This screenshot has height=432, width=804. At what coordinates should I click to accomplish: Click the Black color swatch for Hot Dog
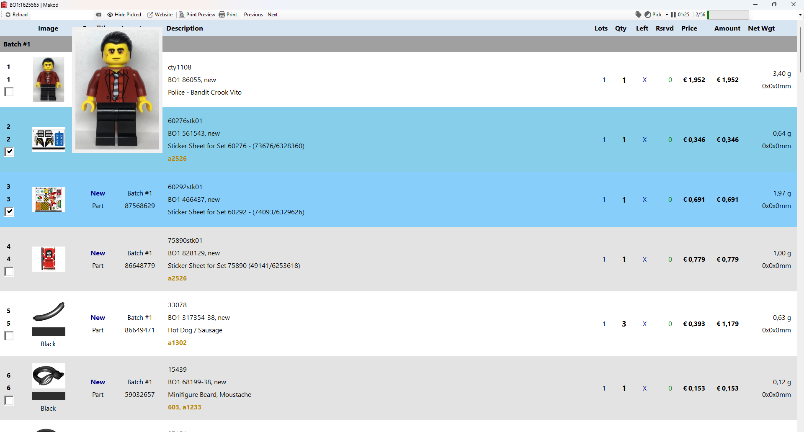[x=49, y=332]
